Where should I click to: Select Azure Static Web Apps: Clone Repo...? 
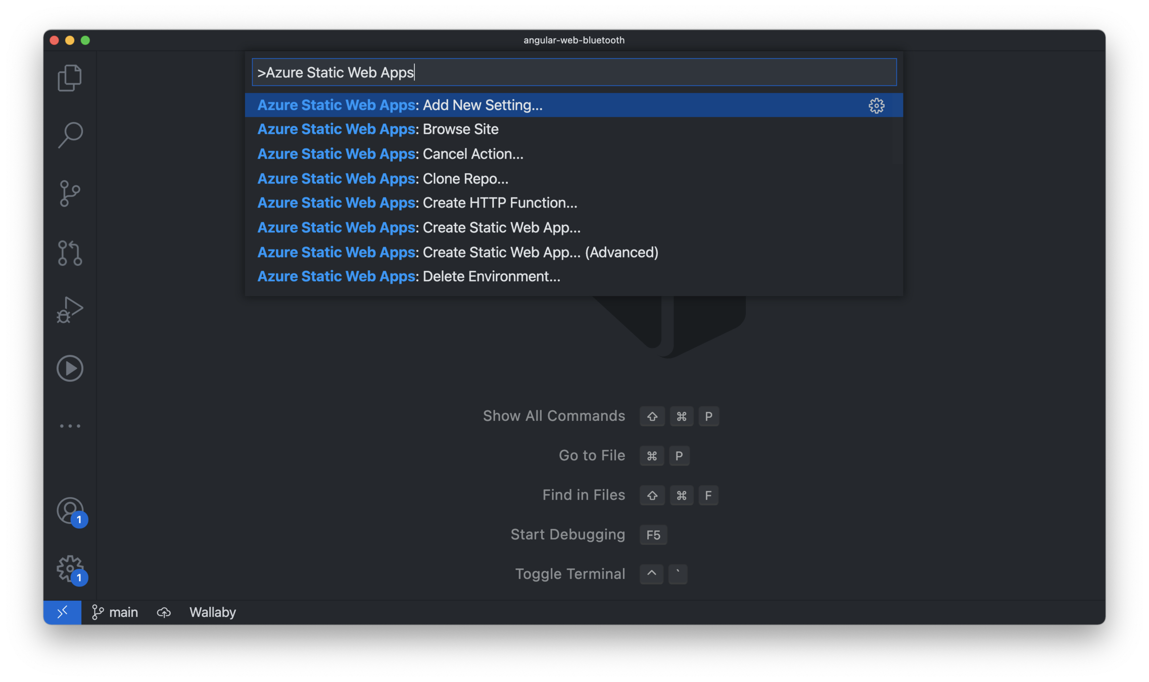[x=383, y=179]
